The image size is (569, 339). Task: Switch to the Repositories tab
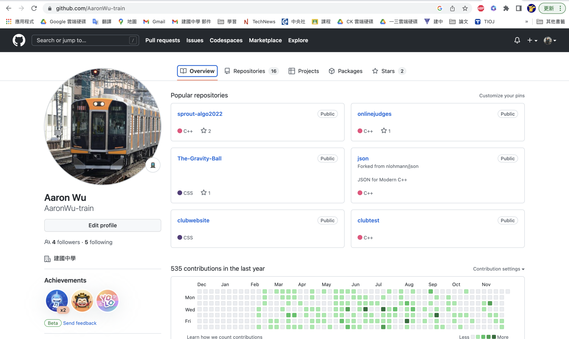(x=252, y=71)
